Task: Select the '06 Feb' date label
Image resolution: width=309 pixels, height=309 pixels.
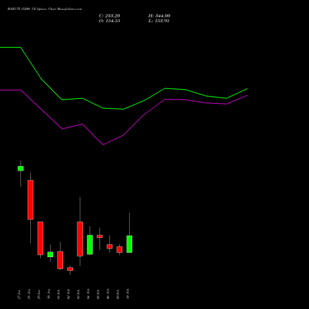Action: (108, 294)
